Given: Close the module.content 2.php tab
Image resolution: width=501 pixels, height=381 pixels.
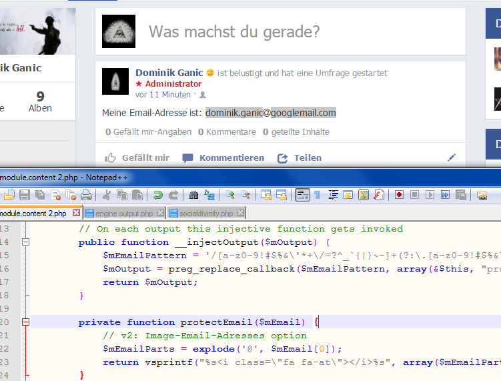Looking at the screenshot, I should (76, 213).
